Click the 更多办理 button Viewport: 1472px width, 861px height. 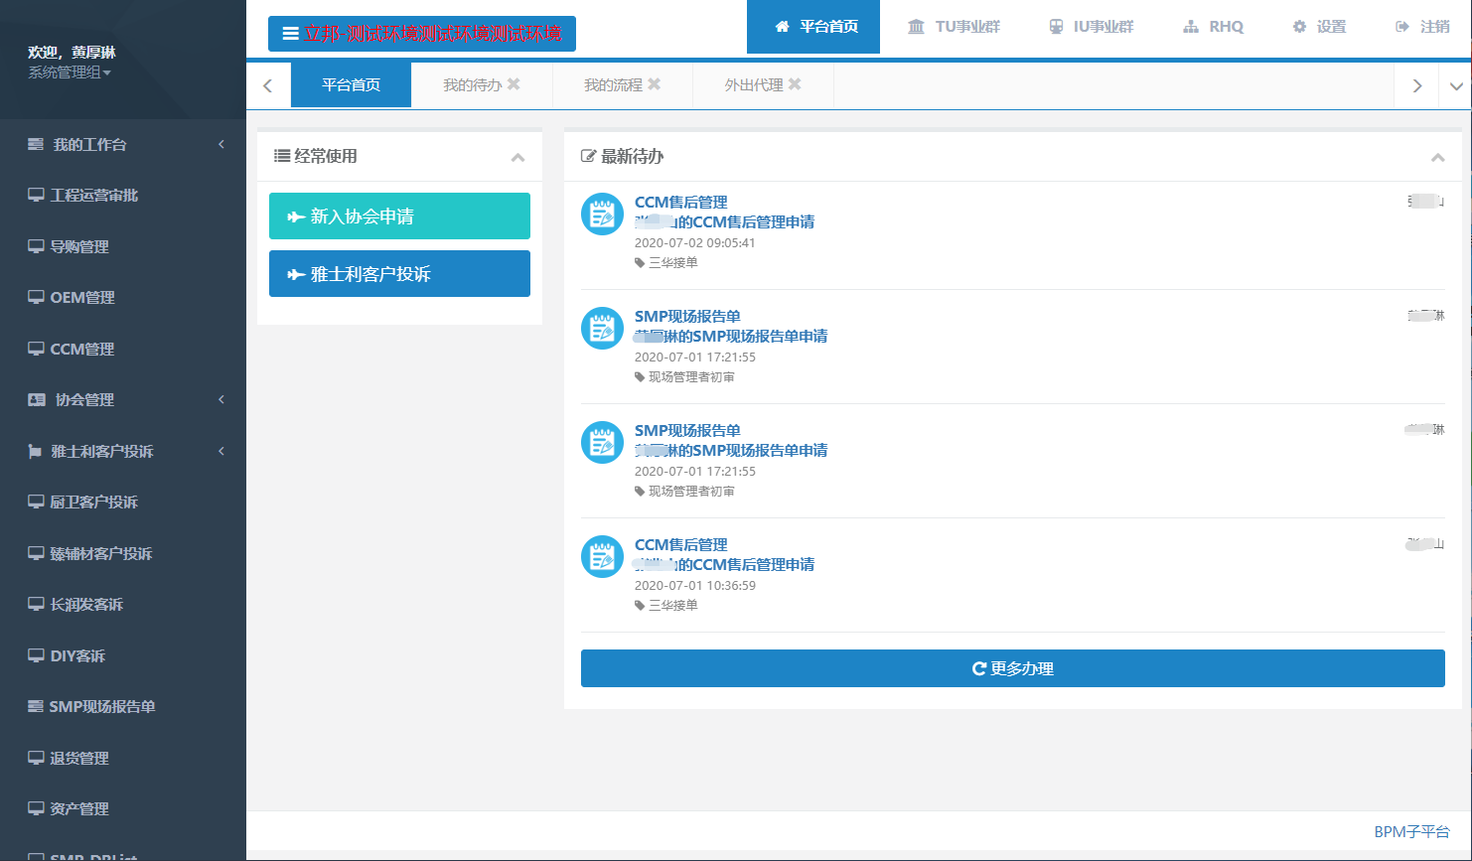(x=1012, y=668)
